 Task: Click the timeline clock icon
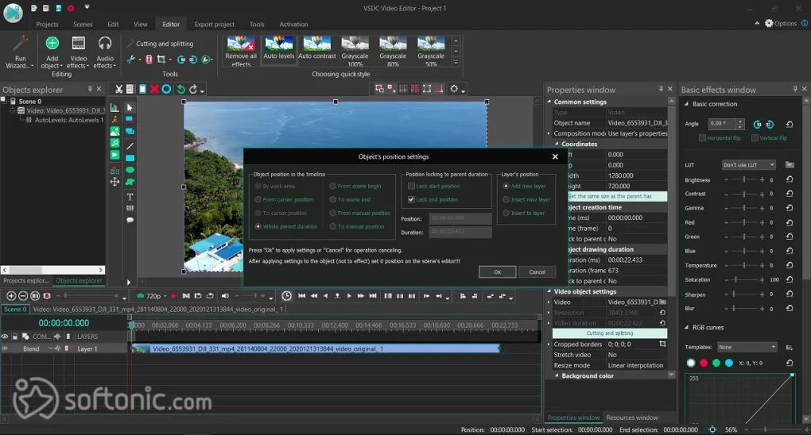pyautogui.click(x=286, y=296)
